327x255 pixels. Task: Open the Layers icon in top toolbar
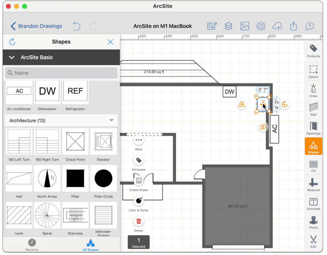click(x=228, y=26)
